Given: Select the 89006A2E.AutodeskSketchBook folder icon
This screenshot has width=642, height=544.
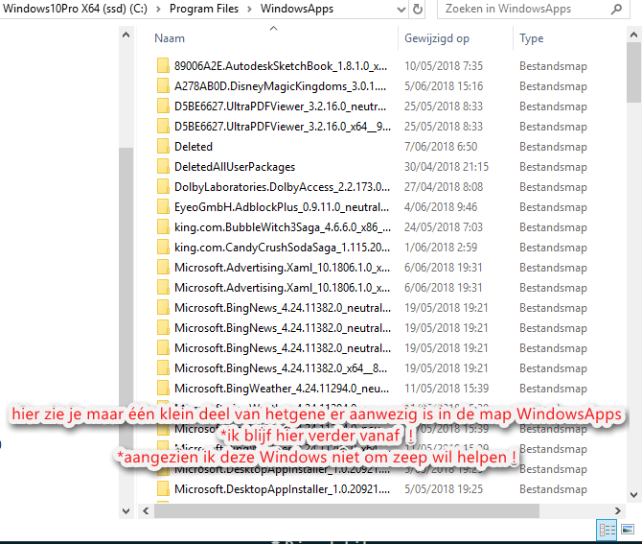Looking at the screenshot, I should 163,66.
